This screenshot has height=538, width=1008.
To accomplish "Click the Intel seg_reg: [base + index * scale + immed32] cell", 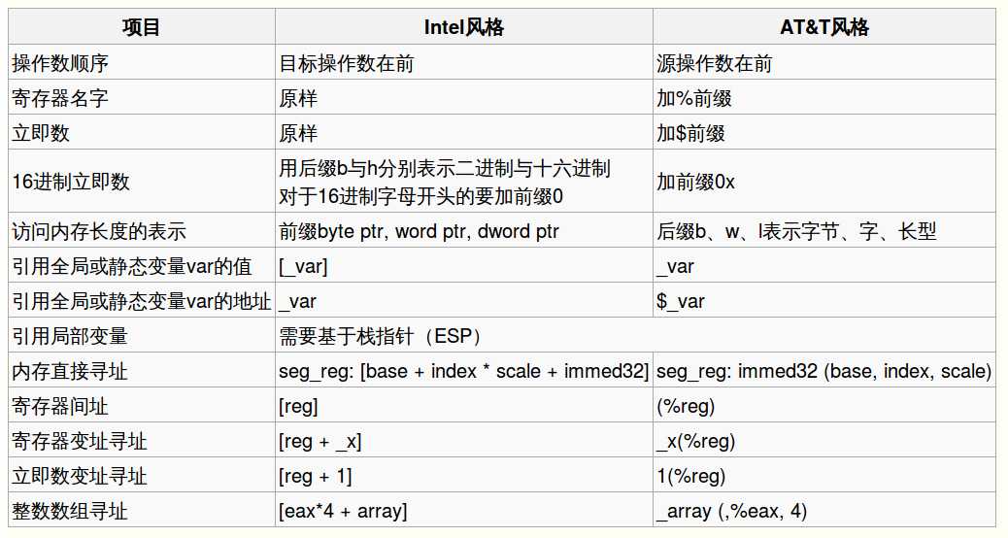I will pyautogui.click(x=463, y=371).
